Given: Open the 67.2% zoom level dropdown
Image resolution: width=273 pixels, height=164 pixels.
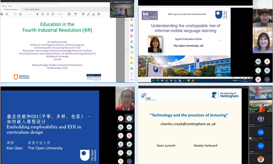Looking at the screenshot, I should click(x=61, y=14).
